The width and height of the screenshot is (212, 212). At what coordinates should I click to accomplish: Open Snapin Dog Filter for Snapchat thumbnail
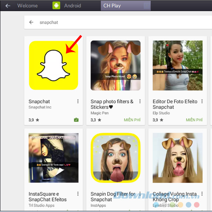pos(116,158)
